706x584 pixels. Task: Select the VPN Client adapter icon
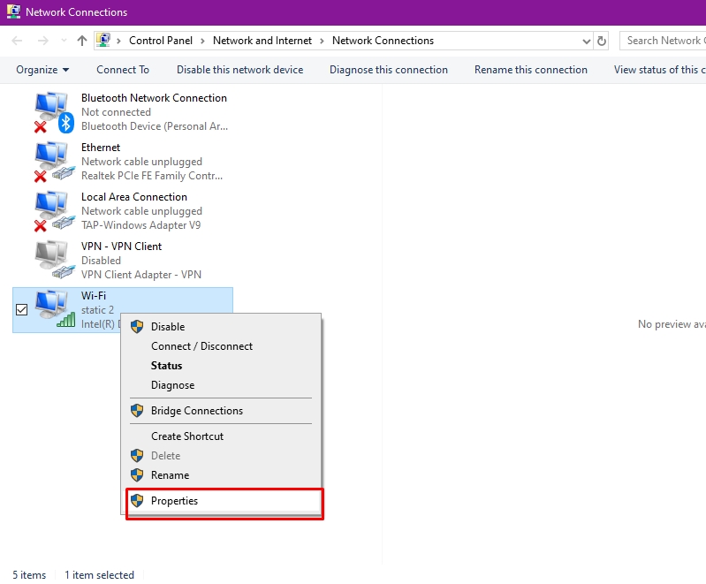(x=54, y=261)
